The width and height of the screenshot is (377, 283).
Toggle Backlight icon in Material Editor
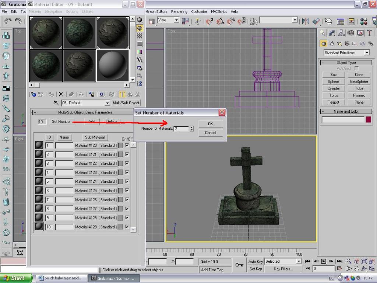(140, 28)
